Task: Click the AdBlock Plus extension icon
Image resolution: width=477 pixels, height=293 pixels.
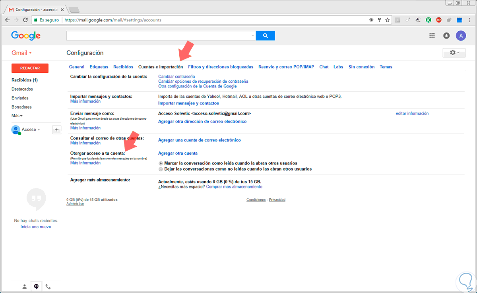Action: [x=439, y=20]
